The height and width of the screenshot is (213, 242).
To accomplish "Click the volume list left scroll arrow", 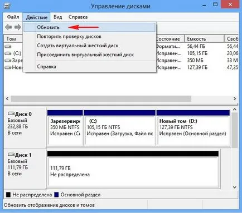I will click(7, 98).
